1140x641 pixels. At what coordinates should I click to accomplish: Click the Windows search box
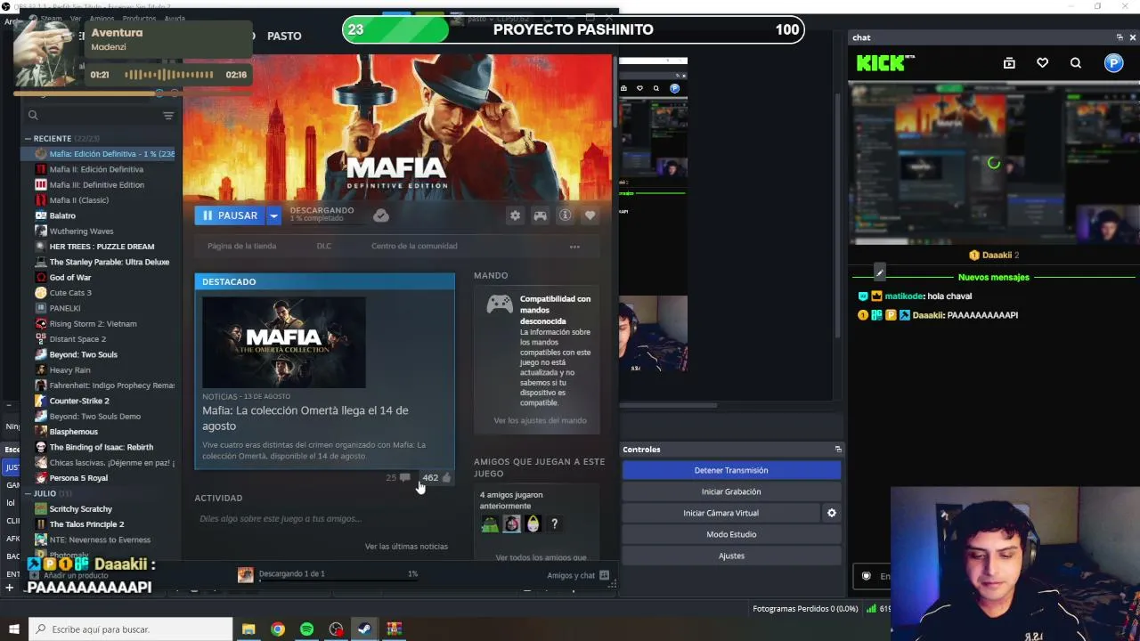click(130, 629)
